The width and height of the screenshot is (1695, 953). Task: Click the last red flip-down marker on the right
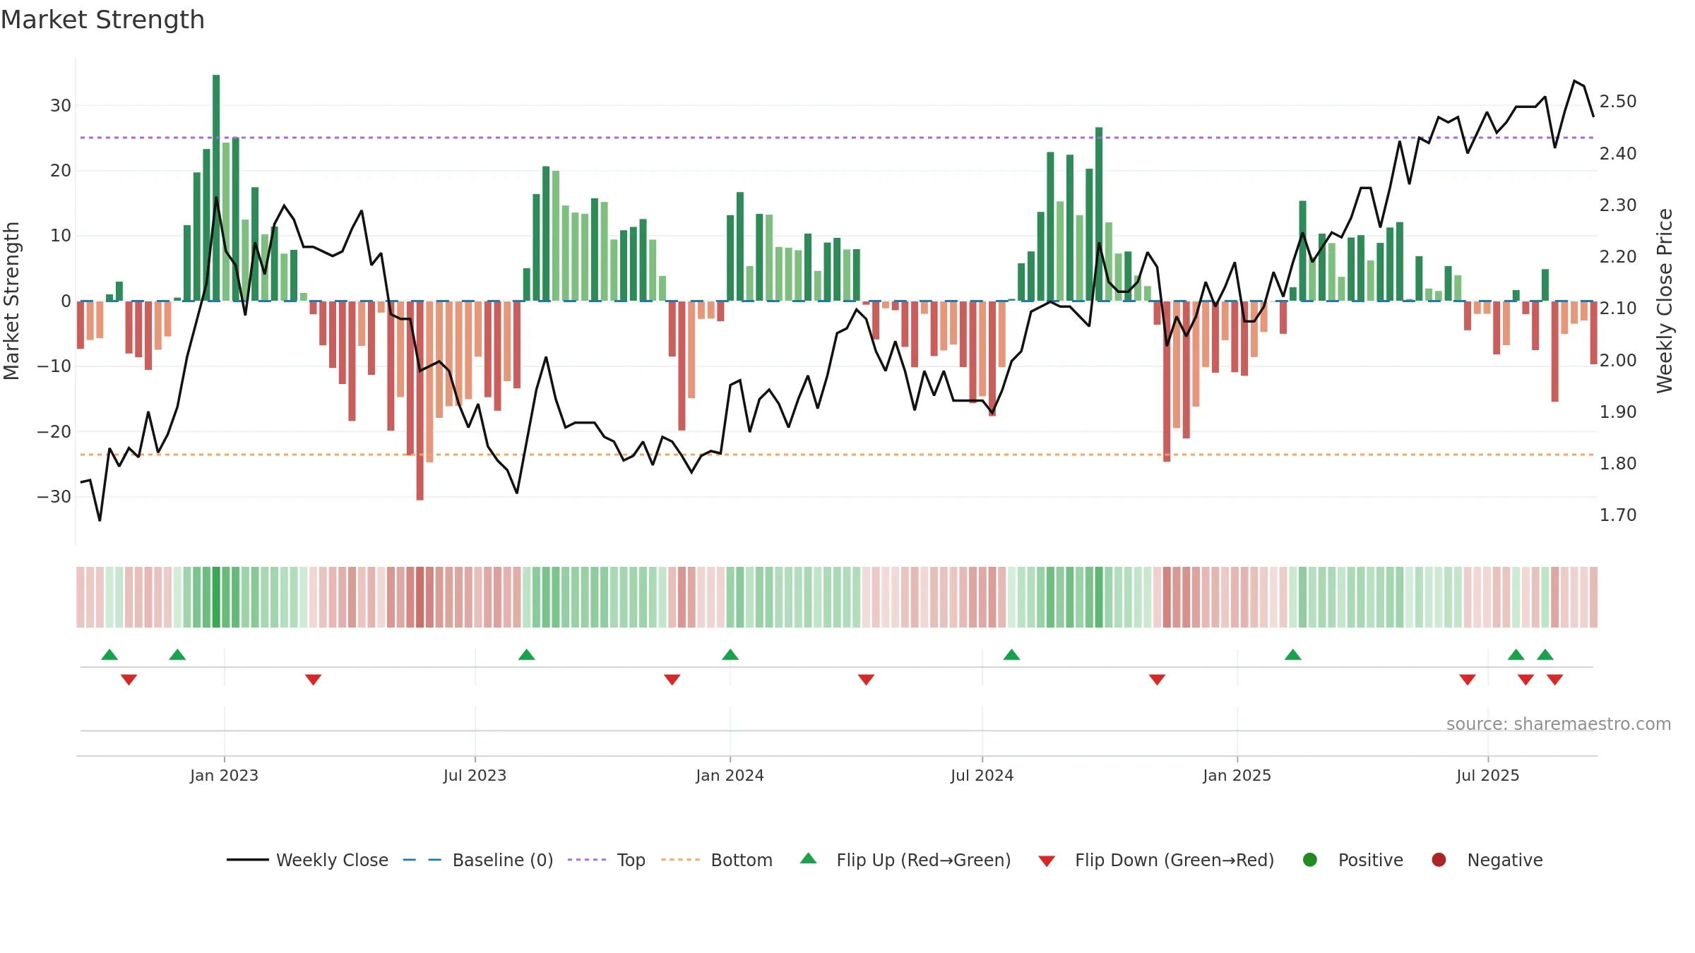1555,680
